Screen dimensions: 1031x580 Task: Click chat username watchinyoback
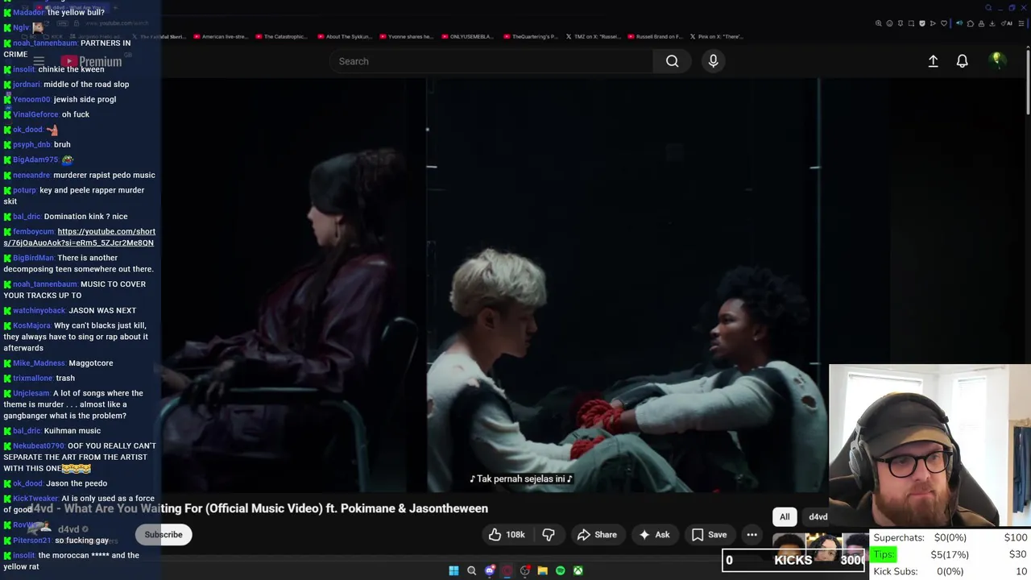coord(39,310)
